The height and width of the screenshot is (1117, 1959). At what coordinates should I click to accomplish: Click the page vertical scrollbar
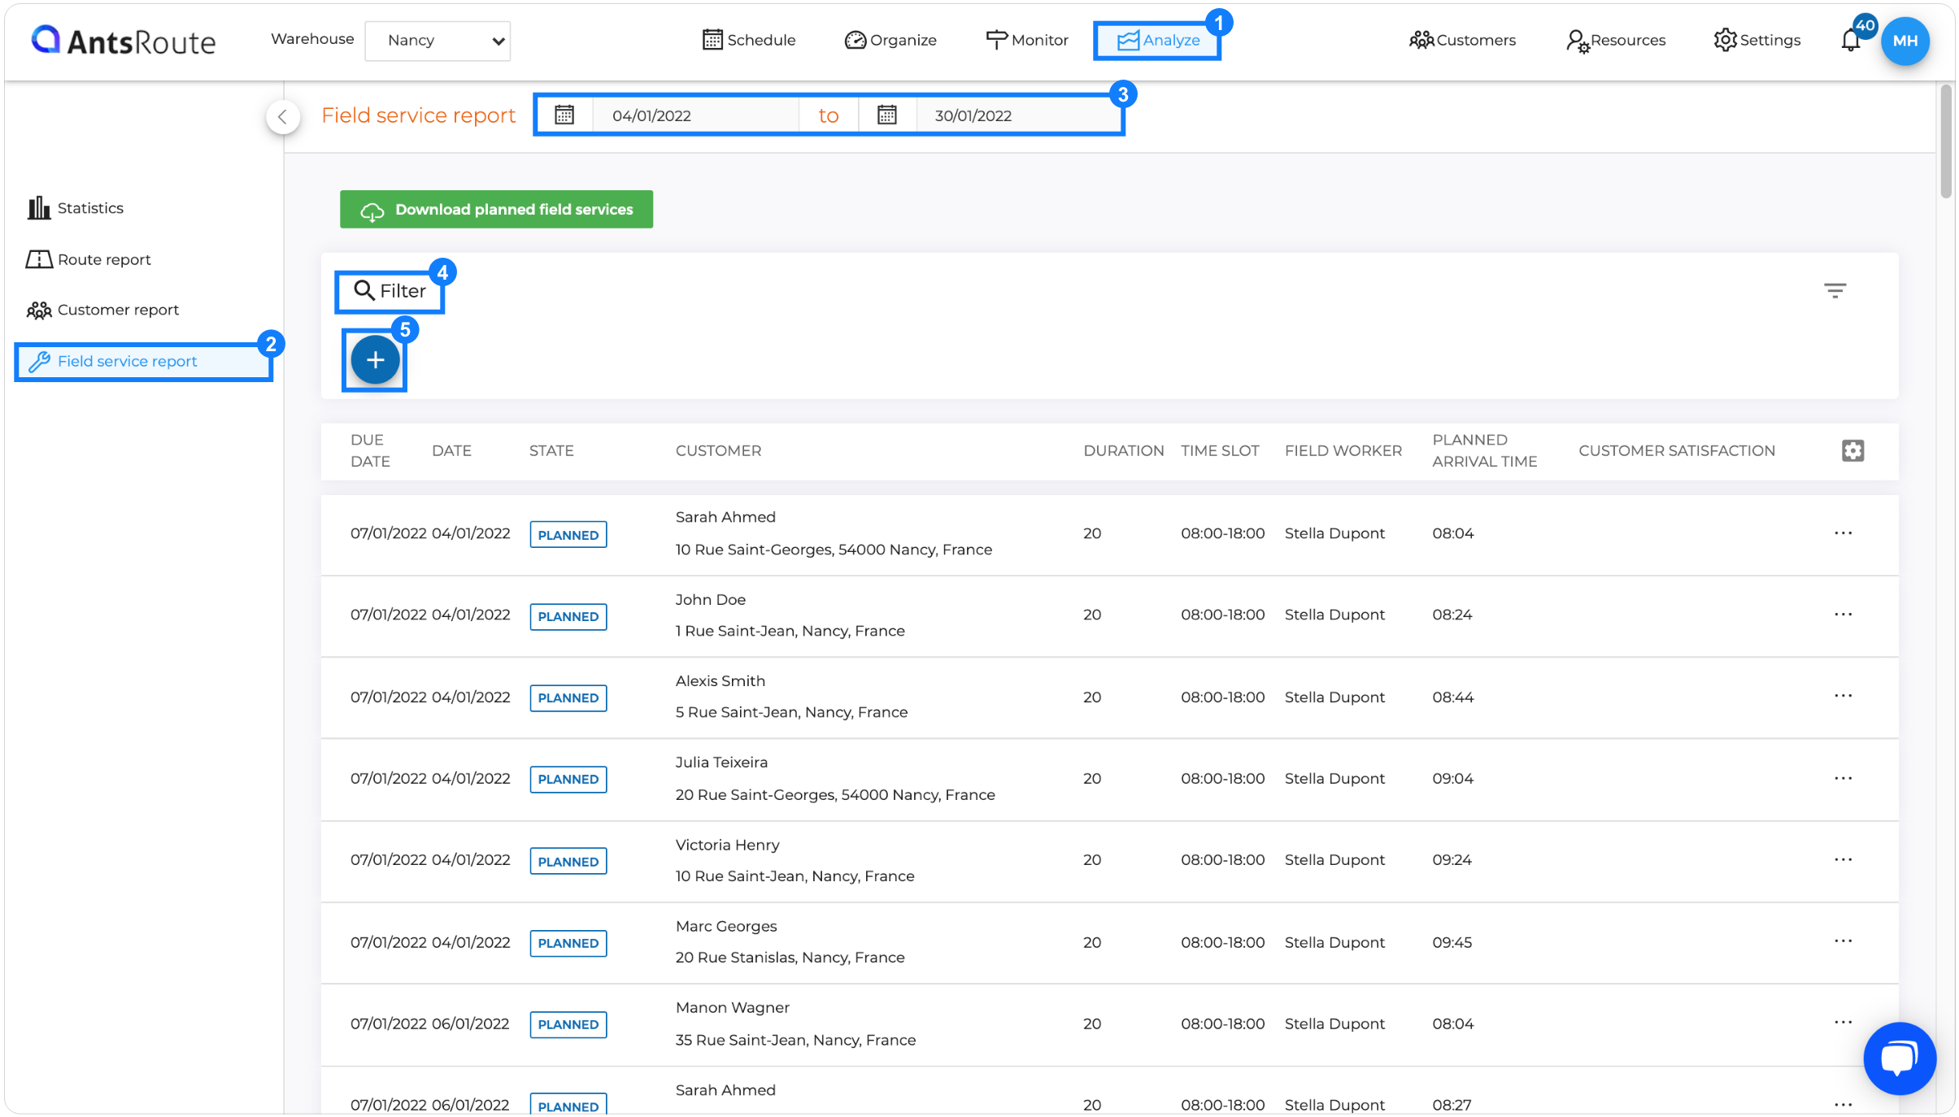pos(1946,142)
